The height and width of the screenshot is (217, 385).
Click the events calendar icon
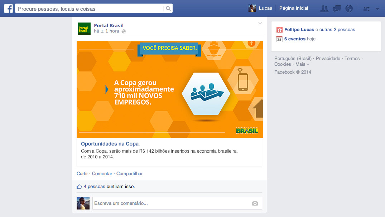[279, 39]
